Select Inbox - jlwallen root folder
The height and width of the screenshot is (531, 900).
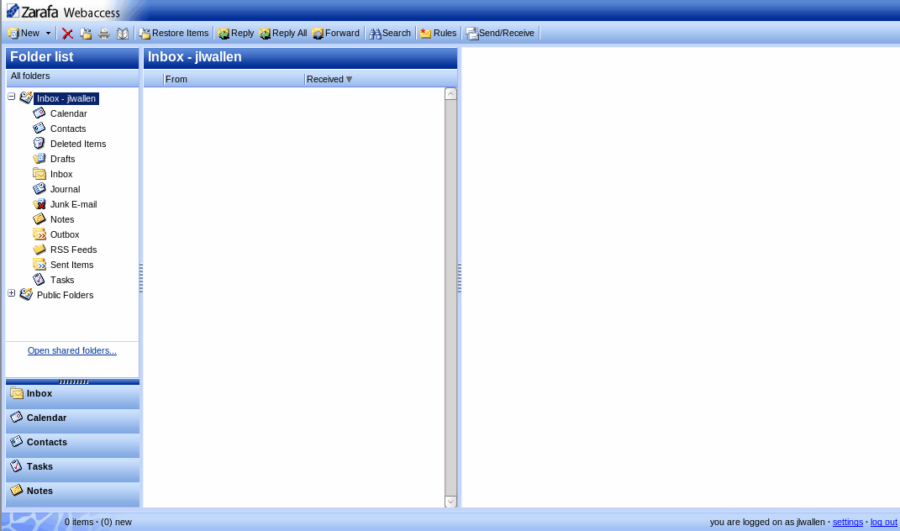click(x=66, y=99)
